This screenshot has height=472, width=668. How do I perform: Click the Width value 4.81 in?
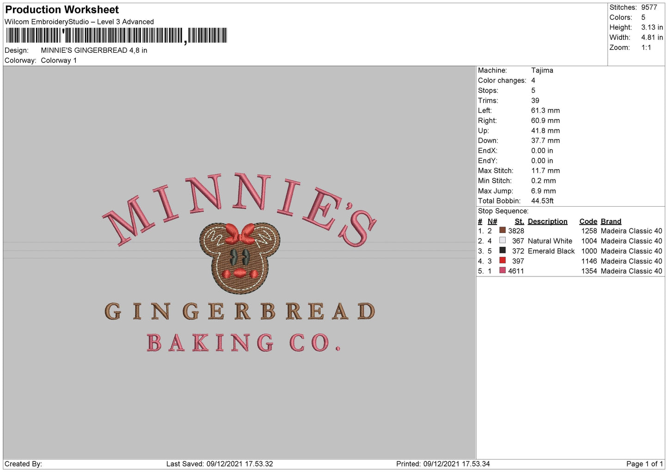pyautogui.click(x=652, y=37)
